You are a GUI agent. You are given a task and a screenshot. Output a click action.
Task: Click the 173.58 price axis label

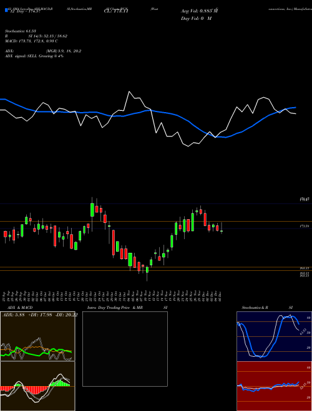coord(305,225)
